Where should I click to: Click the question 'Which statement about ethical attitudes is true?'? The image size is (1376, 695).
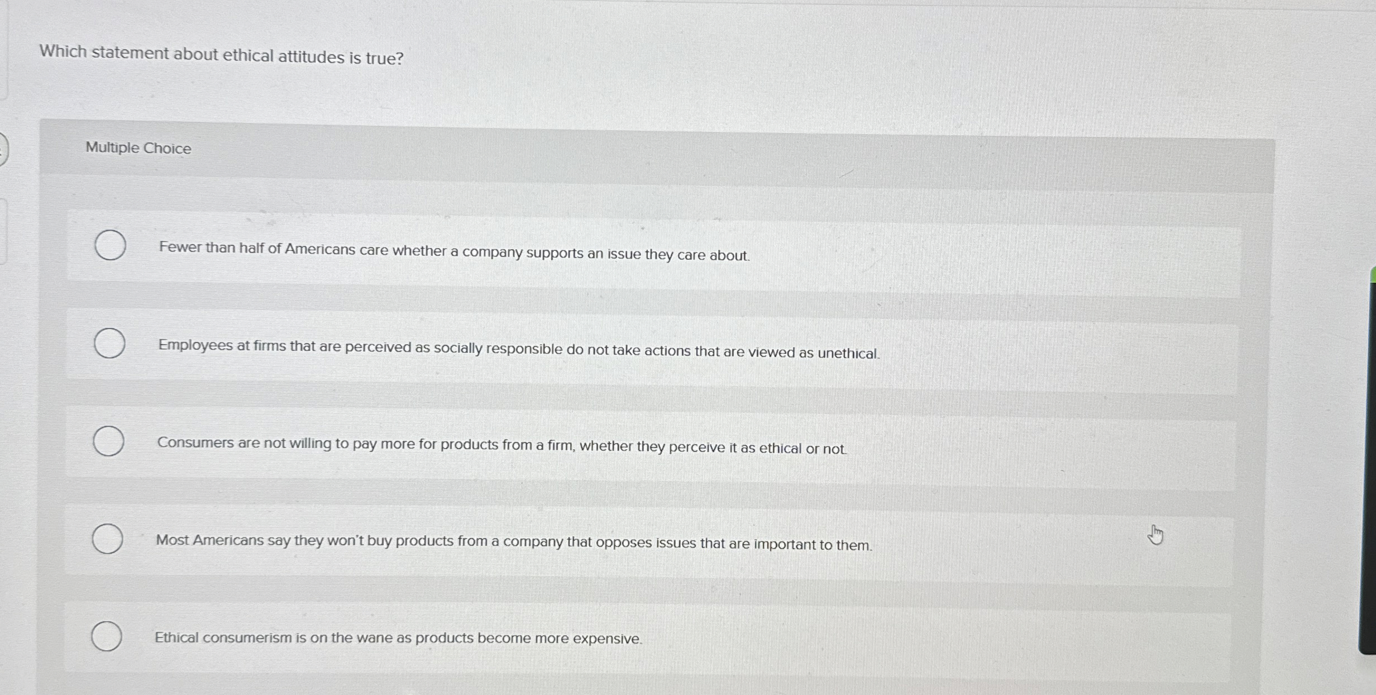click(x=222, y=55)
